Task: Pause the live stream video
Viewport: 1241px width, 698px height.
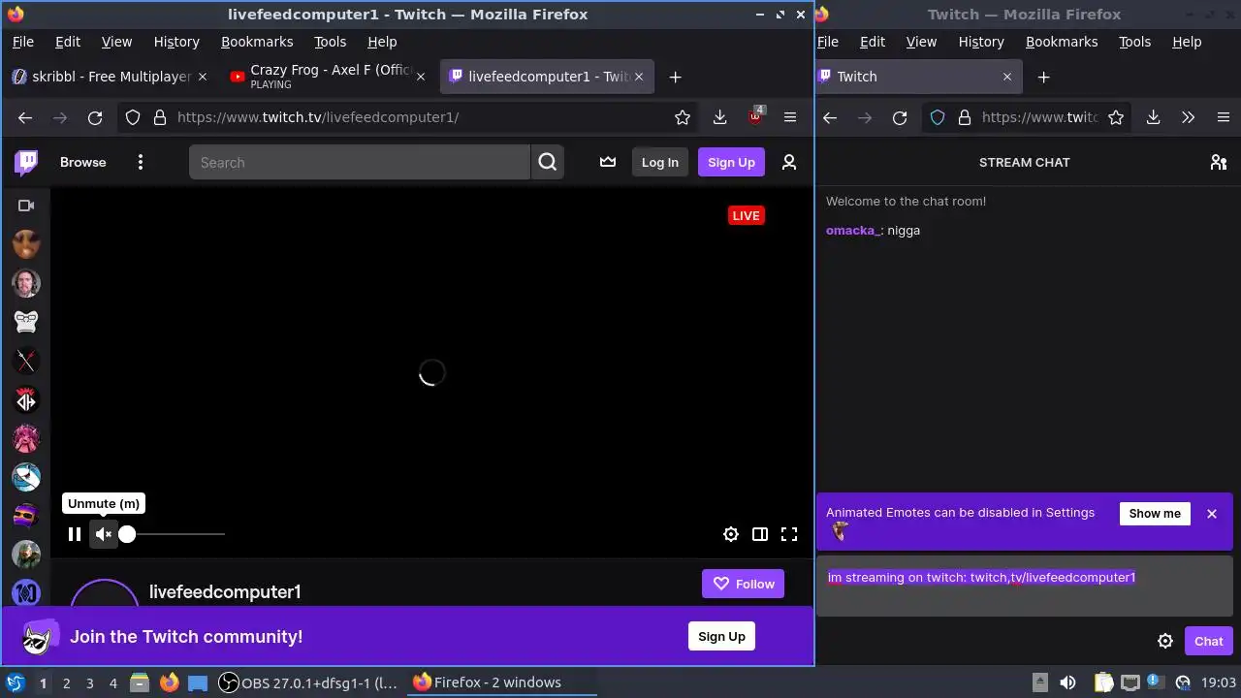Action: coord(75,534)
